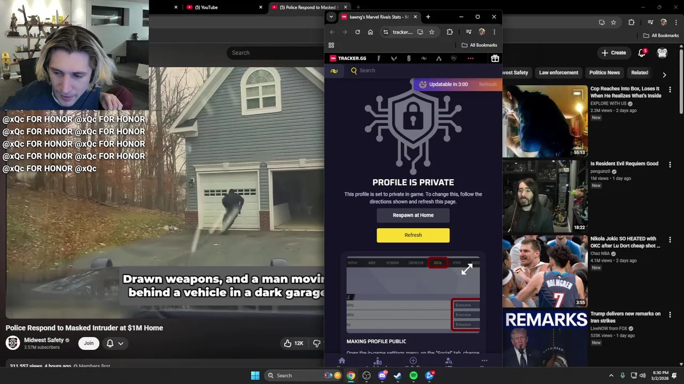Like the Midwest Safety video
684x384 pixels.
click(x=295, y=343)
